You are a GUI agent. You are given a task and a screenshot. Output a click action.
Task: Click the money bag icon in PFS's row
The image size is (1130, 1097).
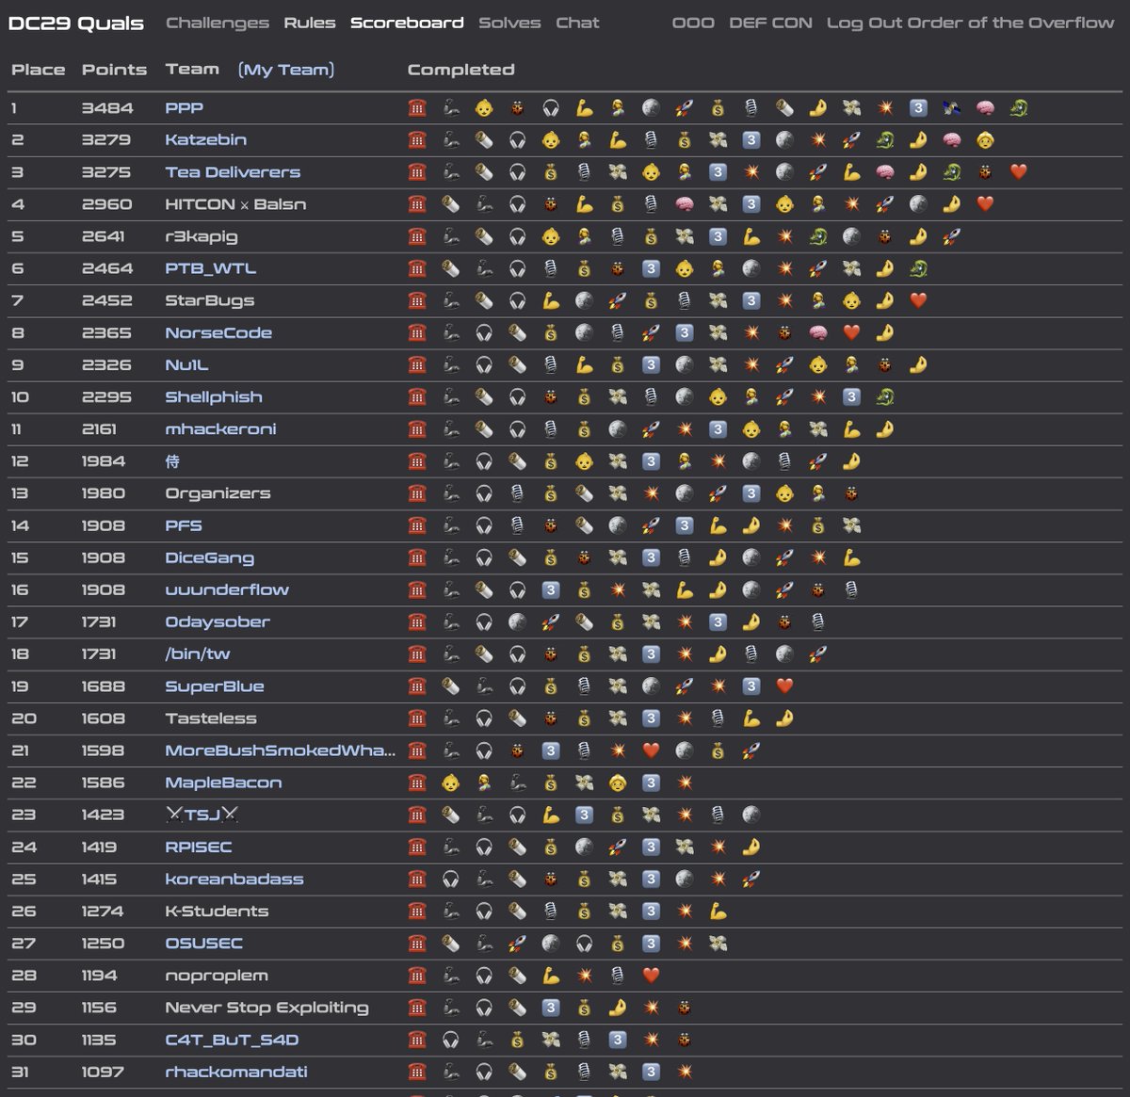click(818, 525)
